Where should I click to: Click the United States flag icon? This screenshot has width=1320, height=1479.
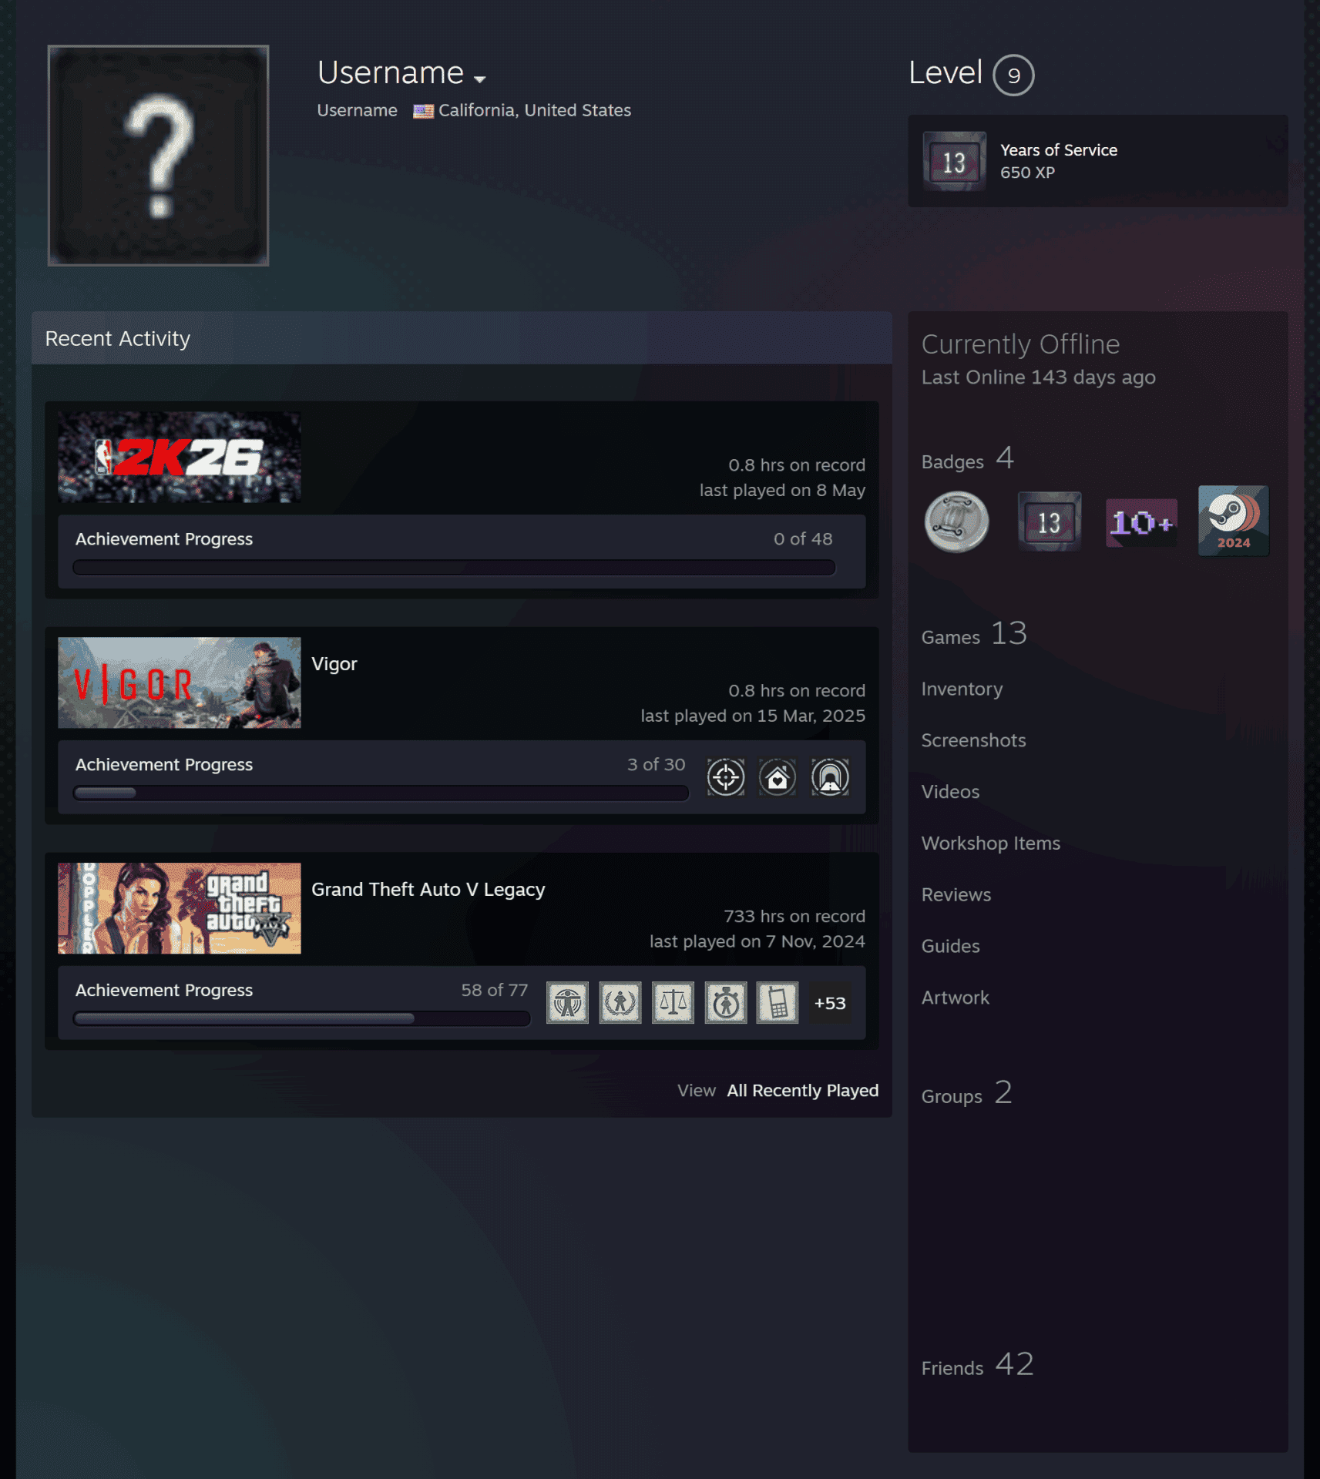coord(423,111)
